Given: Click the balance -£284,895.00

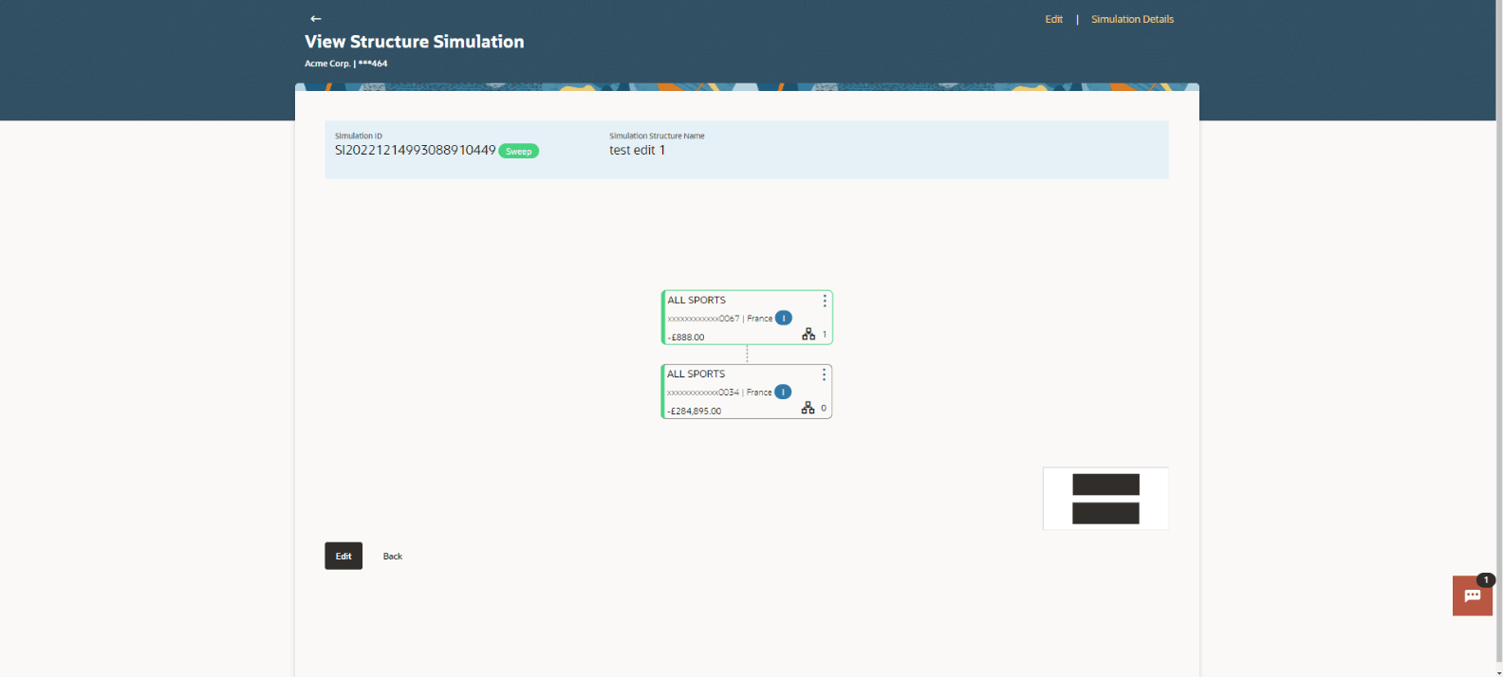Looking at the screenshot, I should click(x=694, y=412).
